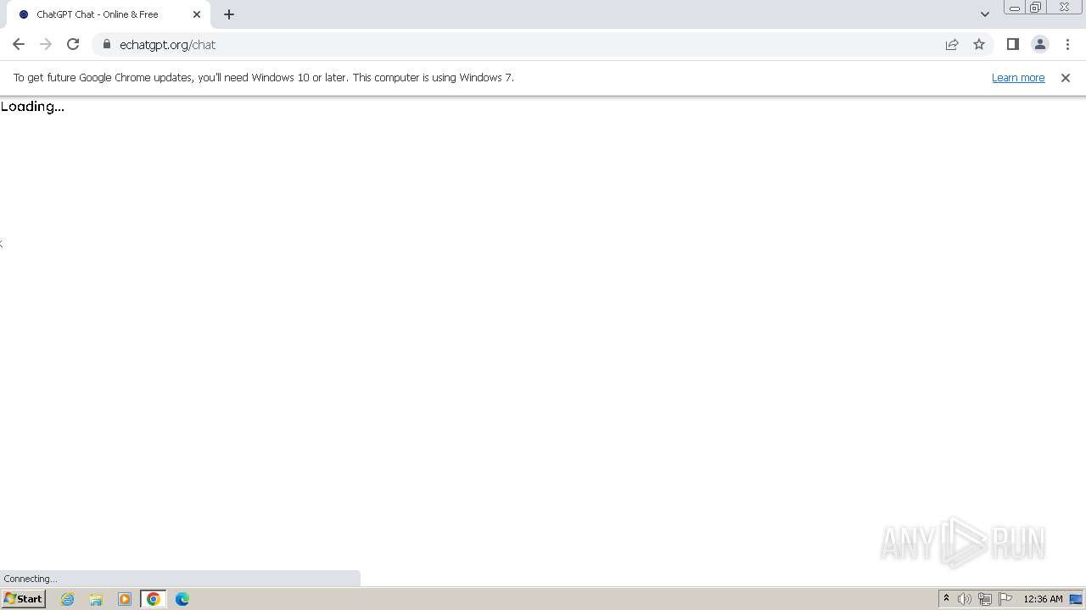Reload the echatgpt.org page
The image size is (1086, 610).
[x=73, y=44]
